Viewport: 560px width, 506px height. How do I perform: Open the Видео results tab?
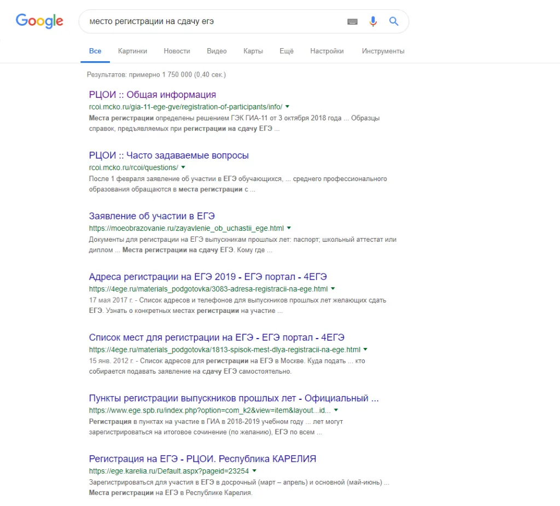tap(217, 51)
